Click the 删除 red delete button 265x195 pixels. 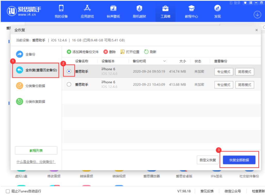[x=105, y=52]
